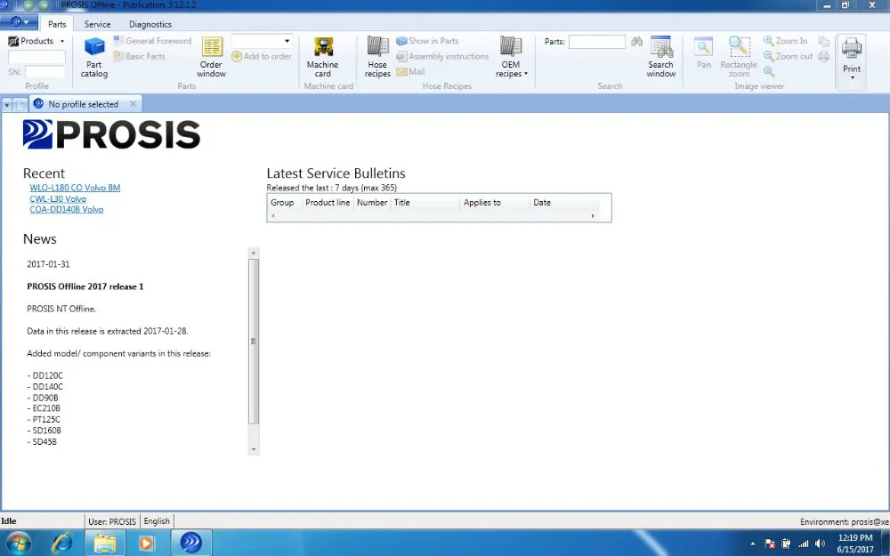Sort bulletins by Title column
This screenshot has height=556, width=890.
click(x=425, y=203)
